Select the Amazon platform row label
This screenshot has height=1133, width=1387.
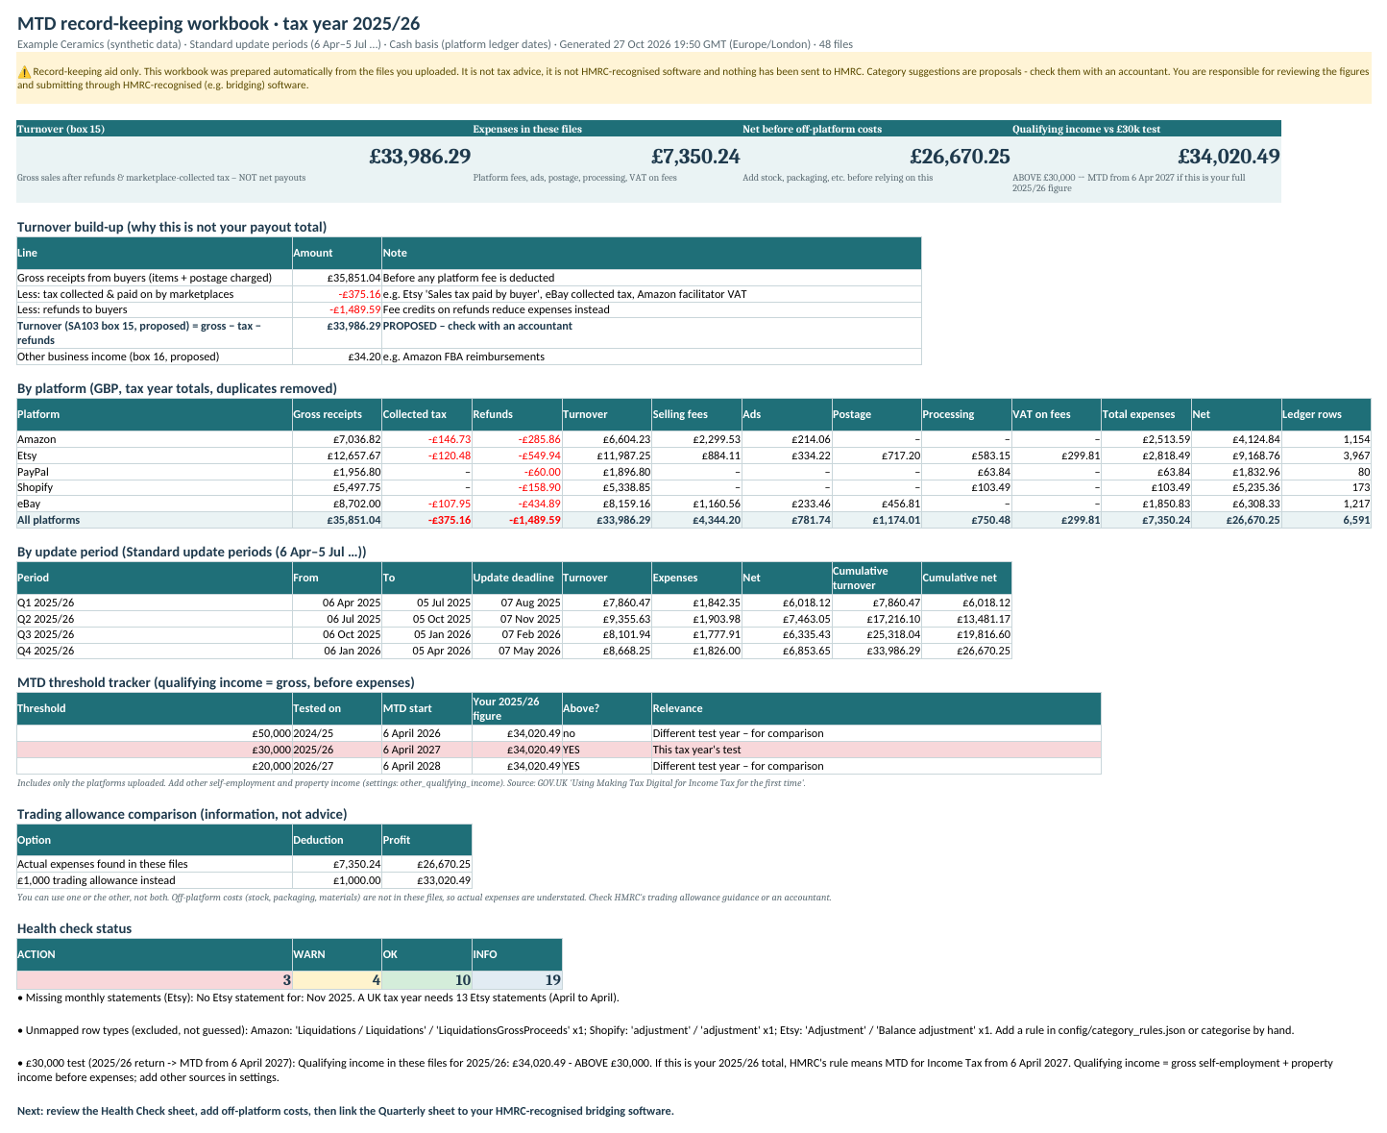coord(155,439)
